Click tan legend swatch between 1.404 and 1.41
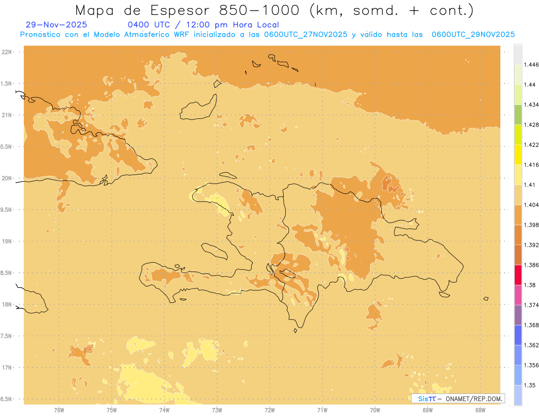The image size is (539, 416). 518,194
